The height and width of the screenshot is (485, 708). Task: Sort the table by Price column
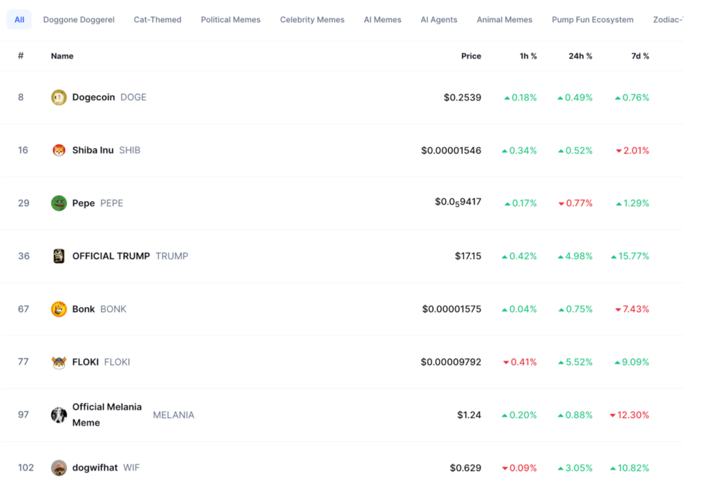pyautogui.click(x=471, y=56)
